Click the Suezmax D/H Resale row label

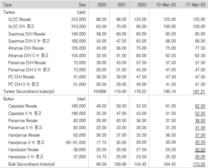coord(27,34)
